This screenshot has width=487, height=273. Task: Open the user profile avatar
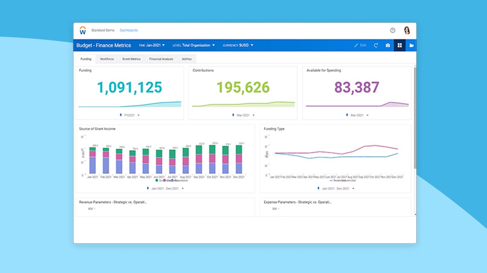[x=407, y=30]
